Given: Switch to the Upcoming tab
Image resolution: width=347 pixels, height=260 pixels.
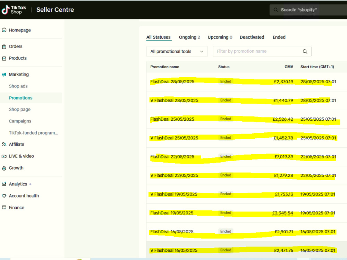Looking at the screenshot, I should (220, 37).
